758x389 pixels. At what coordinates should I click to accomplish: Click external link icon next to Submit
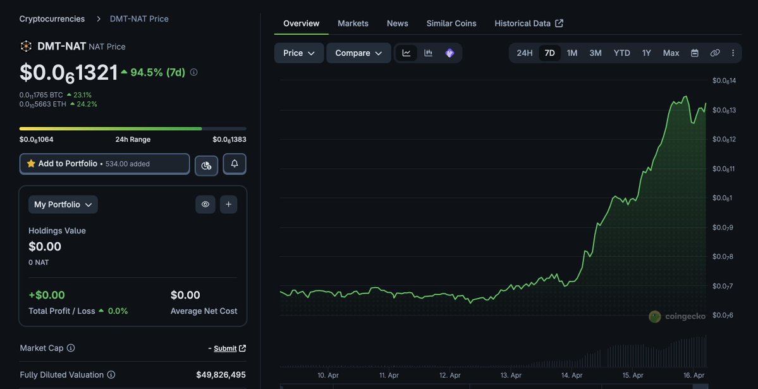click(x=243, y=349)
